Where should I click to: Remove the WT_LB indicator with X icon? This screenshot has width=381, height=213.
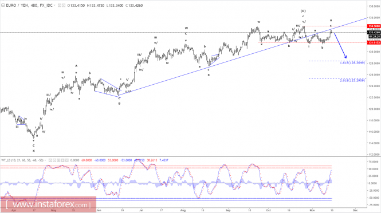[66, 160]
